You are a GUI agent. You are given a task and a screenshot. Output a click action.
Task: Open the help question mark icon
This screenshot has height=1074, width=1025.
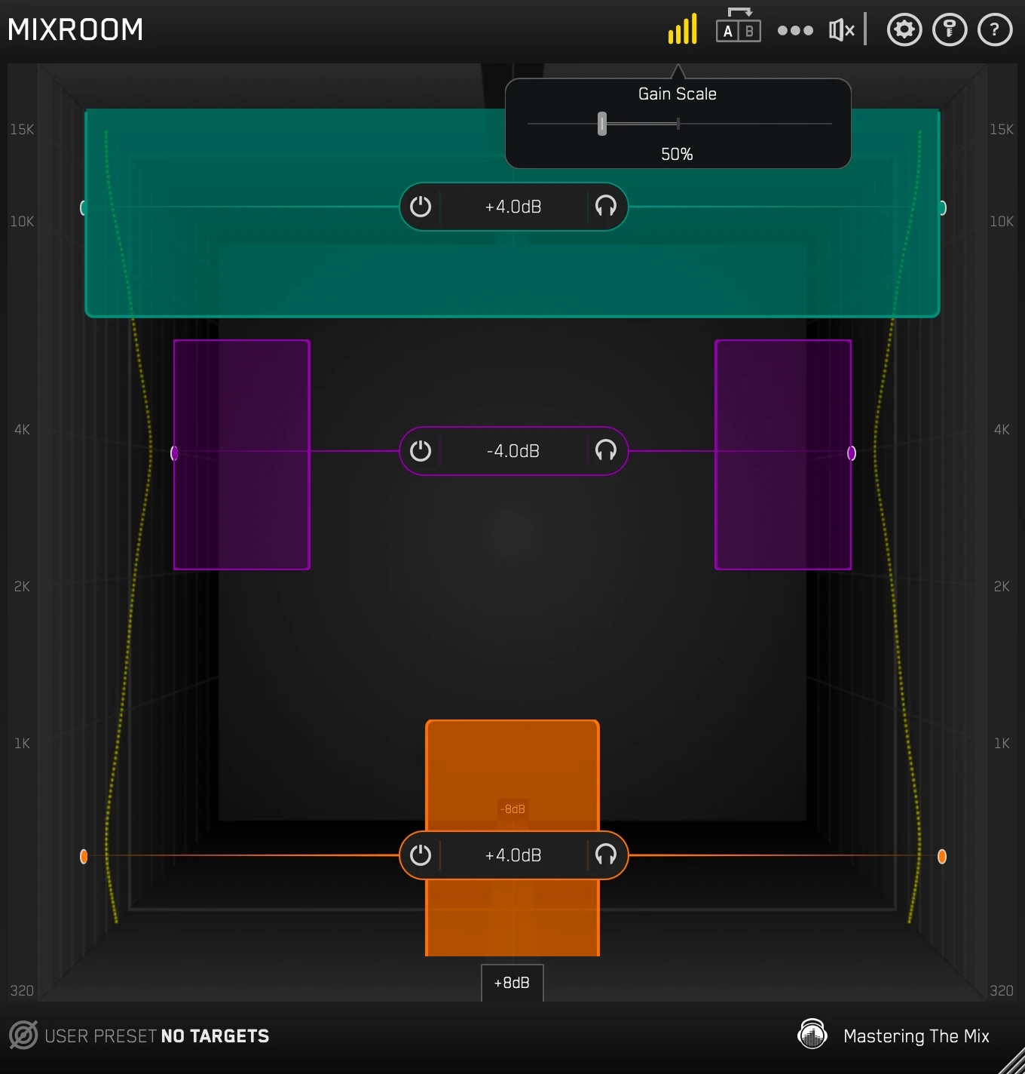point(994,30)
